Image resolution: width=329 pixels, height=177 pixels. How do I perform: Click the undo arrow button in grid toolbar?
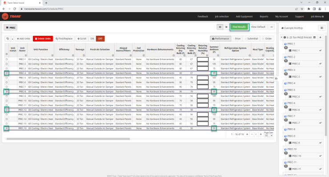tap(8, 38)
